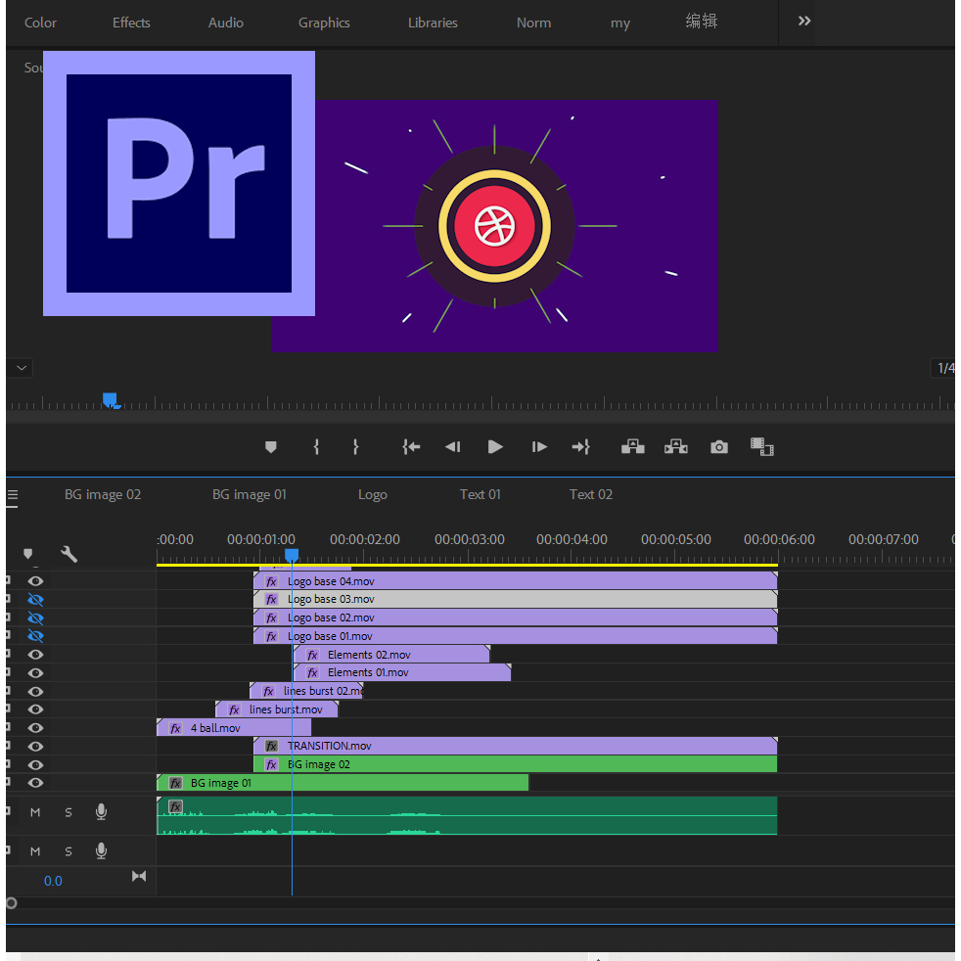The height and width of the screenshot is (961, 961).
Task: Click the fx badge on BG image 01 clip
Action: click(x=176, y=783)
